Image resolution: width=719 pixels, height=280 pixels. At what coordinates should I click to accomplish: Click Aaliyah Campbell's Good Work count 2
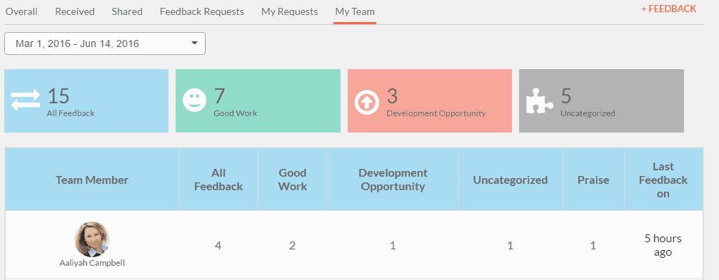point(293,246)
